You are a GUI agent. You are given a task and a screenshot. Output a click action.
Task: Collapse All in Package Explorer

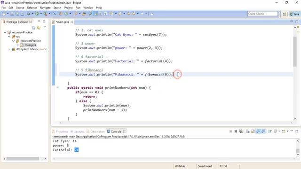(x=33, y=28)
